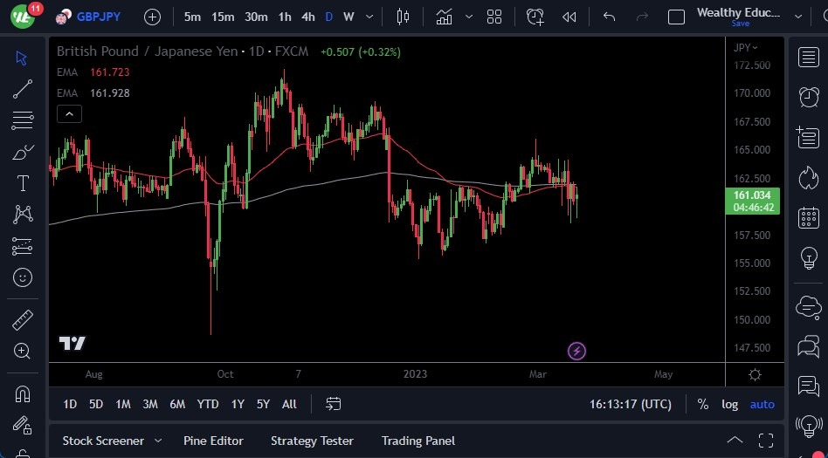This screenshot has width=828, height=458.
Task: Open the economic calendar panel
Action: pyautogui.click(x=809, y=217)
